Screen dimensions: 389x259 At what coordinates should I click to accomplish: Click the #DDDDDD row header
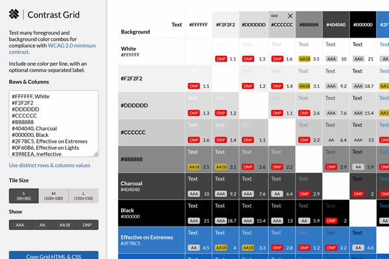pyautogui.click(x=151, y=106)
